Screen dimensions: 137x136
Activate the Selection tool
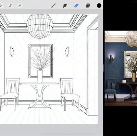pyautogui.click(x=10, y=5)
